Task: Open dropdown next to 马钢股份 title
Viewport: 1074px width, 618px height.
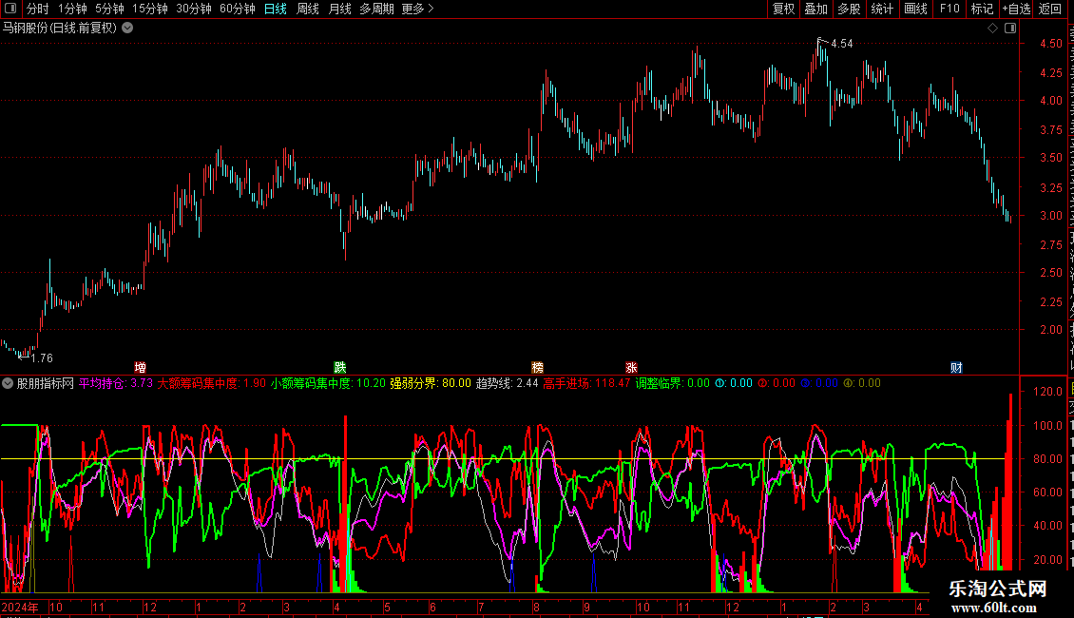Action: click(127, 29)
